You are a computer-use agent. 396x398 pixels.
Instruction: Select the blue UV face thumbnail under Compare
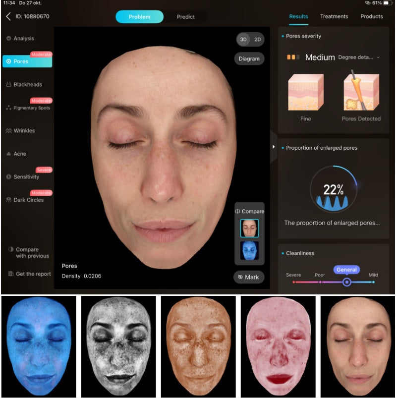pyautogui.click(x=249, y=250)
